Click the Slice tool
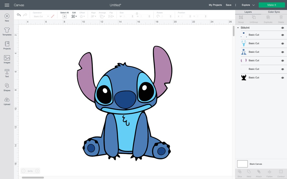This screenshot has width=287, height=179. pos(239,173)
